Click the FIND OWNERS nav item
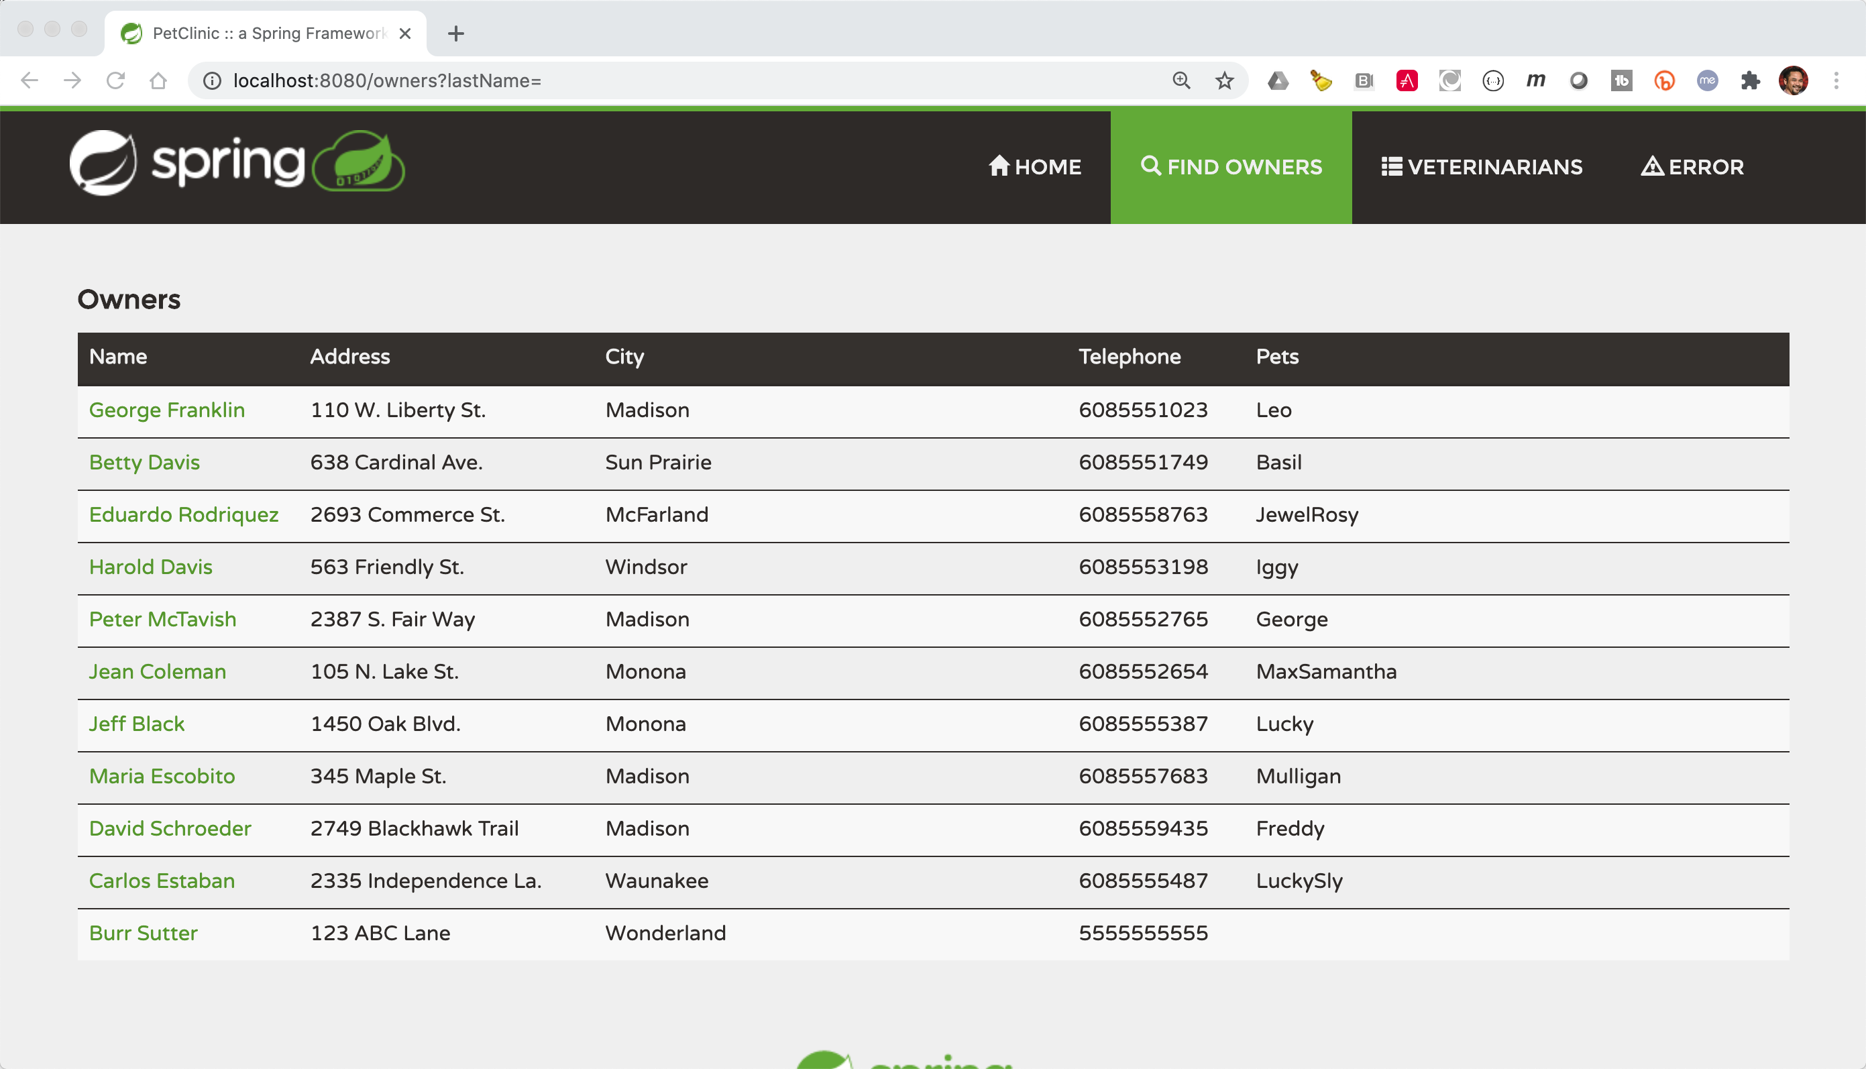The height and width of the screenshot is (1069, 1866). coord(1231,167)
